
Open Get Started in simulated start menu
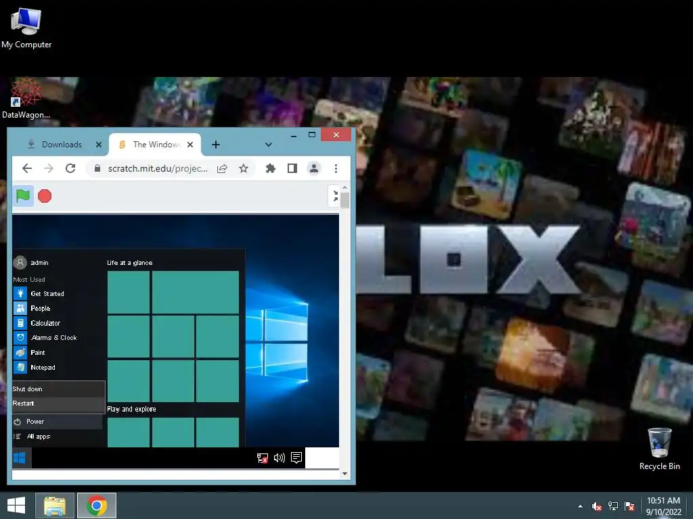(x=47, y=293)
